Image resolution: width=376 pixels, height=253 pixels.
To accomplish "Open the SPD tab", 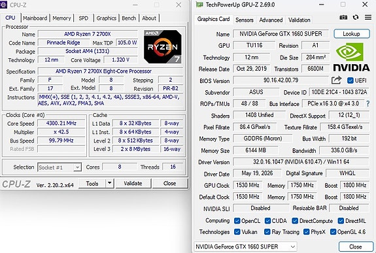I will (x=84, y=18).
